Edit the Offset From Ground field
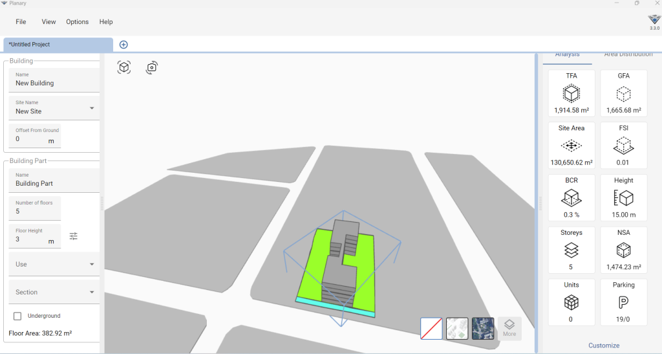 (35, 136)
